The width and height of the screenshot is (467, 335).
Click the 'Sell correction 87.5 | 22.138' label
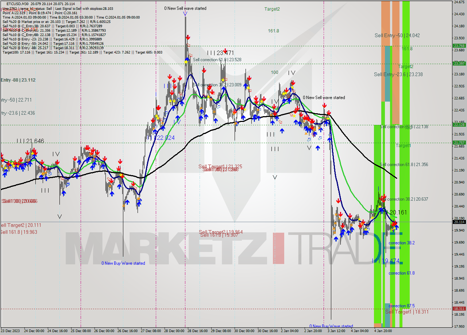(x=404, y=127)
